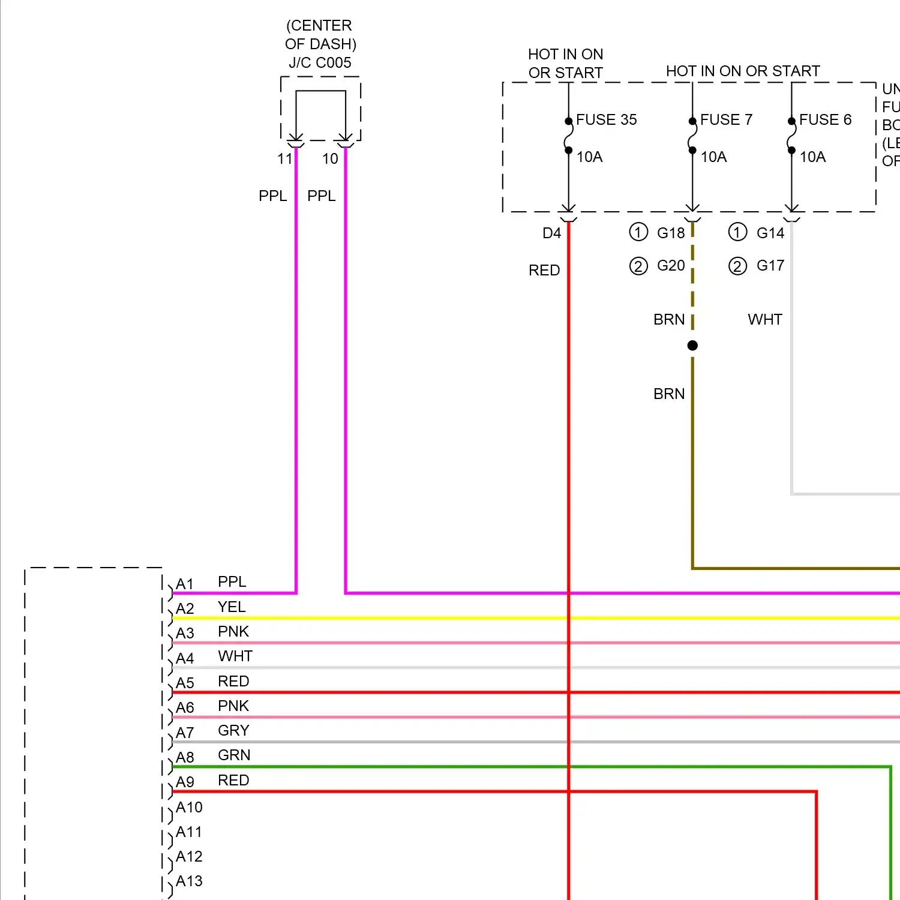
Task: Click connector pin label D4
Action: [x=551, y=233]
